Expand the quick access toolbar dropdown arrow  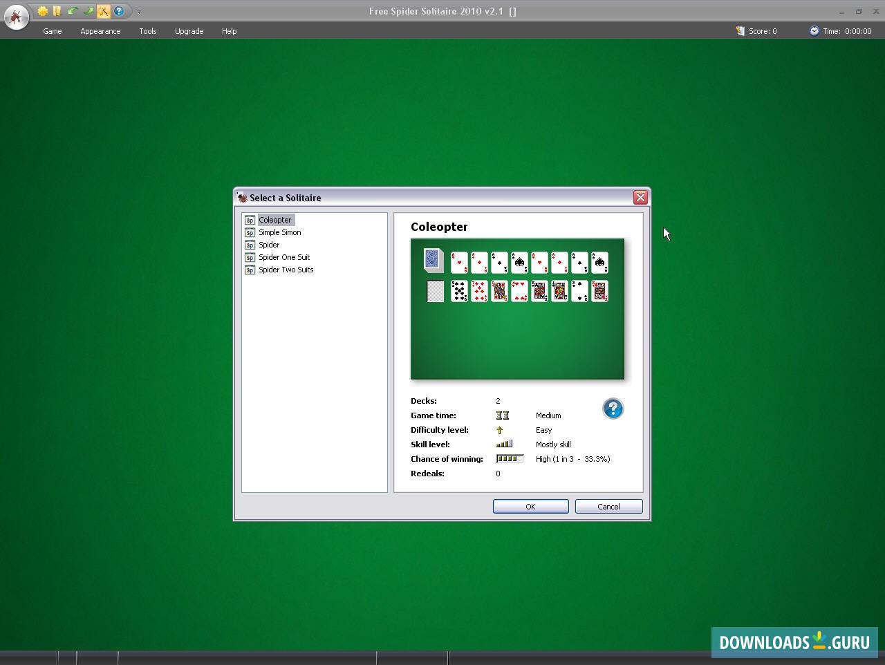139,12
